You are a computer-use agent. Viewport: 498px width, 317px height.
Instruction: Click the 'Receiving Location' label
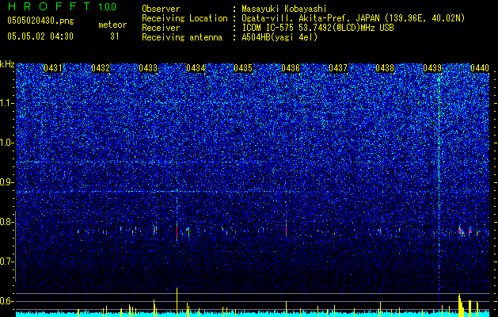click(184, 18)
